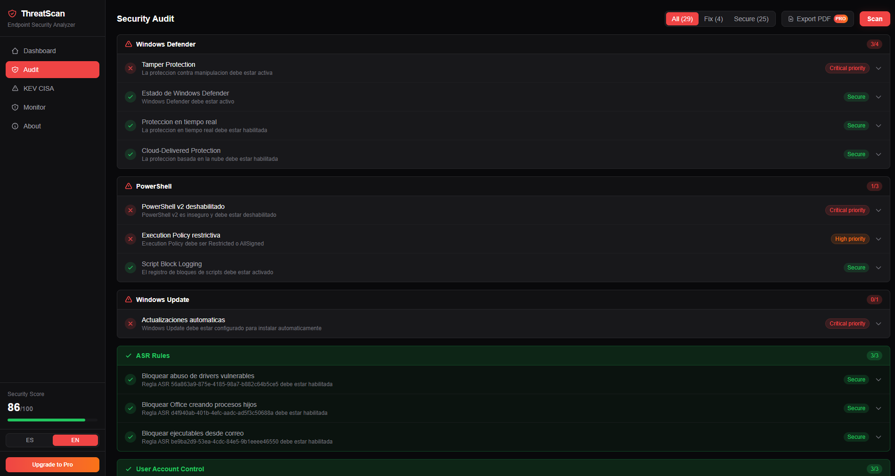Click the green checkmark beside Script Block Logging

pos(130,268)
